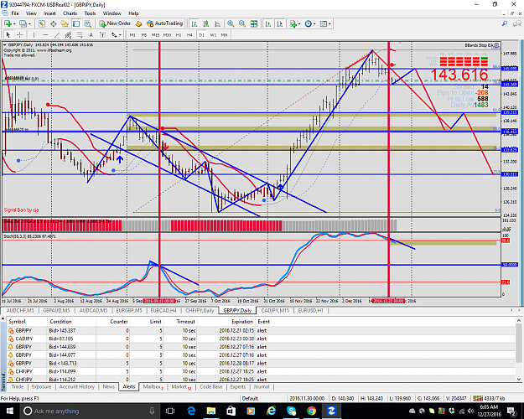Toggle the Data Window panel

click(53, 23)
